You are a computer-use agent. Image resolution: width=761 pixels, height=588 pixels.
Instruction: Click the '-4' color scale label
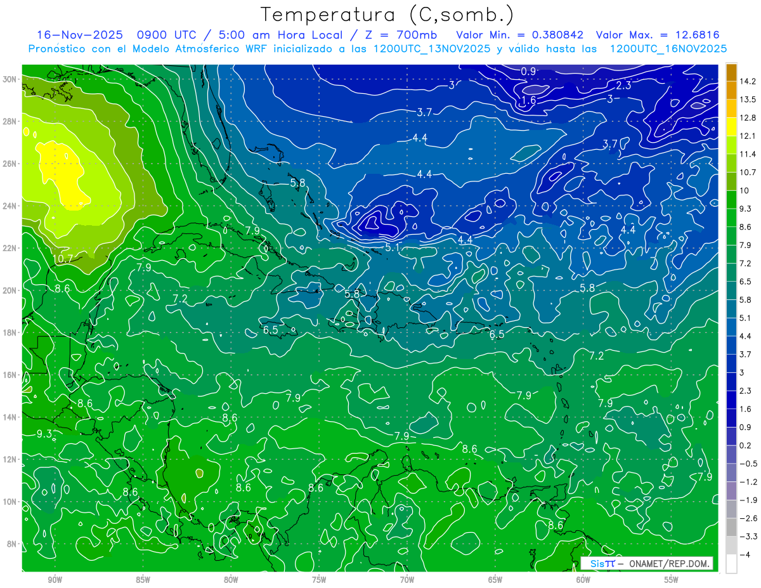pyautogui.click(x=745, y=555)
